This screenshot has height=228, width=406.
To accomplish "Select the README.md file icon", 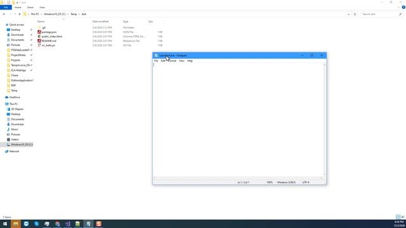I will [39, 41].
